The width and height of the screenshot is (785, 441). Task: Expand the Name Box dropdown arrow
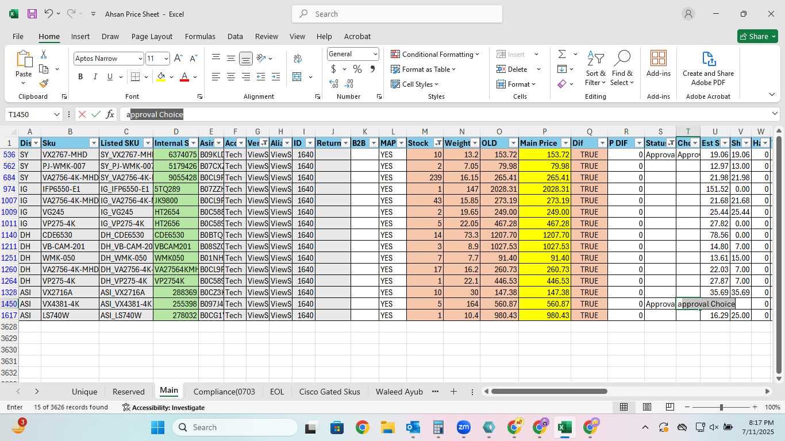pyautogui.click(x=56, y=114)
